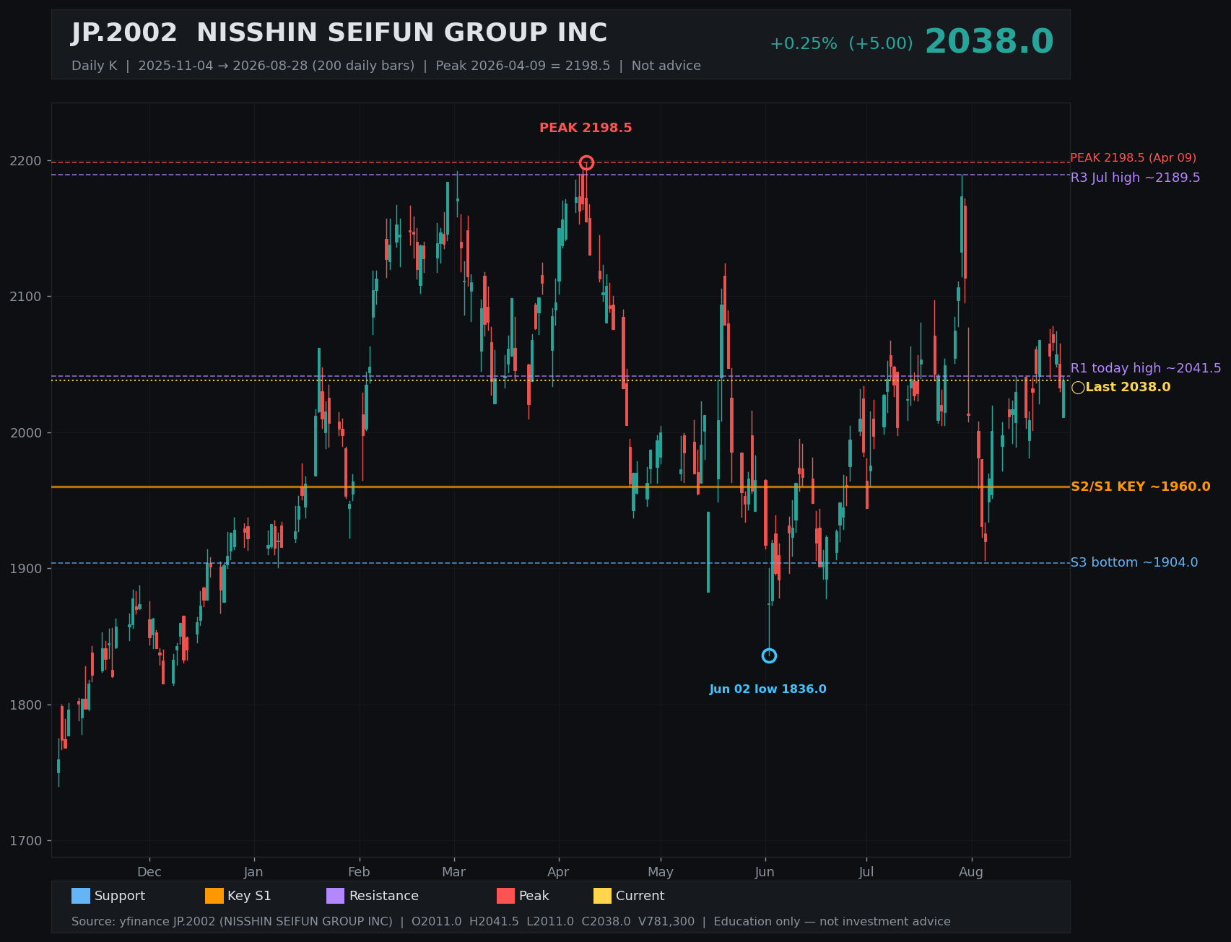Click the "Resistance" legend label

click(384, 896)
